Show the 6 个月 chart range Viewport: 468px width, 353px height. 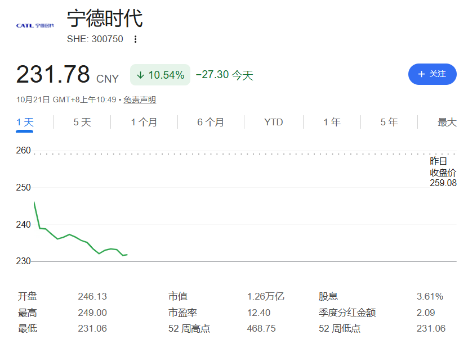point(211,122)
